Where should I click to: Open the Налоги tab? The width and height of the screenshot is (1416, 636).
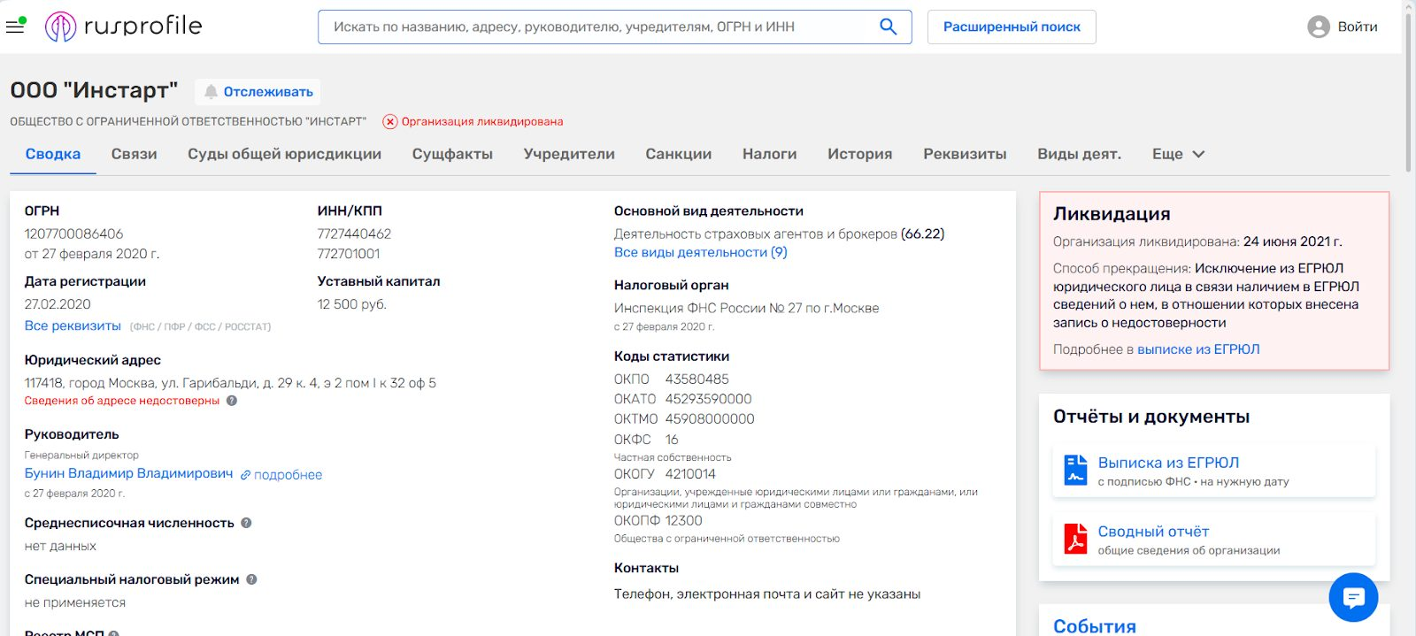tap(770, 154)
